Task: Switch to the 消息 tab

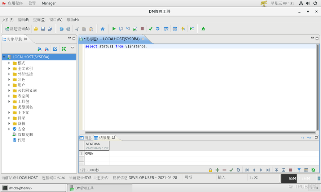Action: pyautogui.click(x=86, y=138)
